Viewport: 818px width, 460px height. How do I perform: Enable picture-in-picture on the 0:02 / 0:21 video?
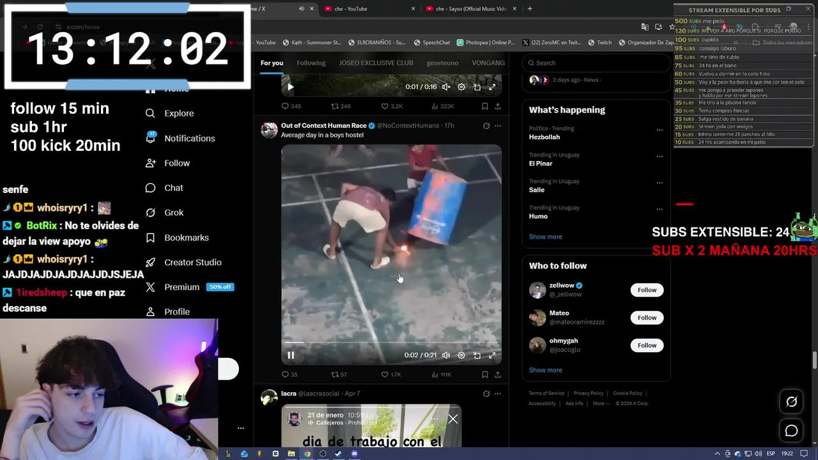(477, 355)
